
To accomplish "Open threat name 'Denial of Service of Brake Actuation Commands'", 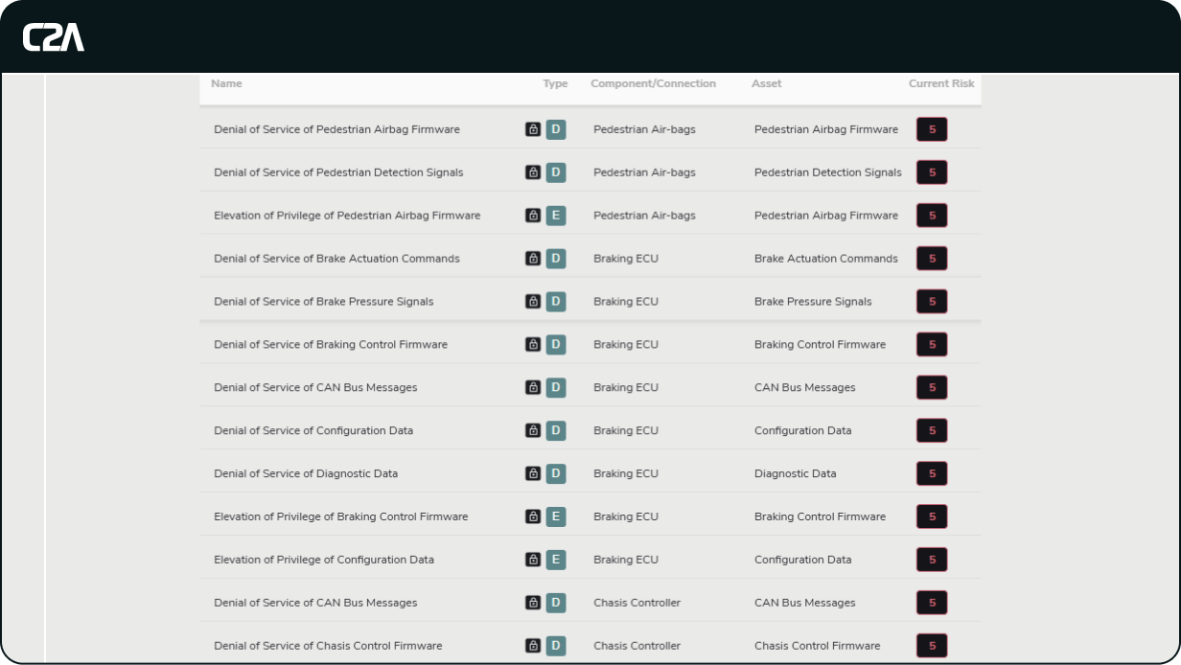I will point(336,259).
